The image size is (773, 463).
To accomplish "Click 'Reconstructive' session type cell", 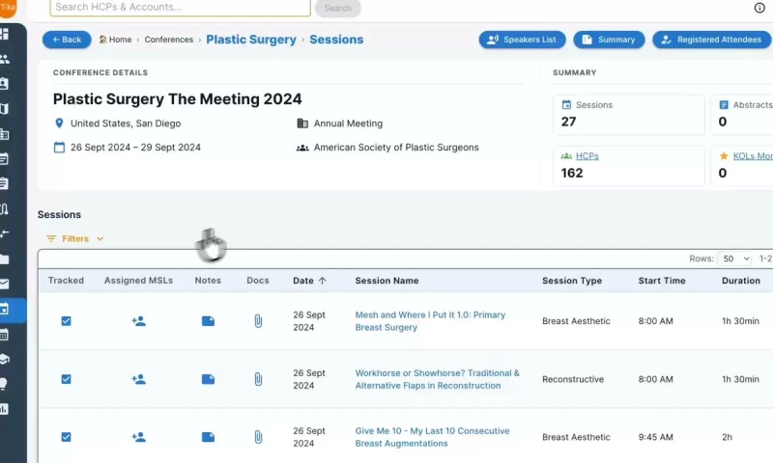I will (573, 379).
